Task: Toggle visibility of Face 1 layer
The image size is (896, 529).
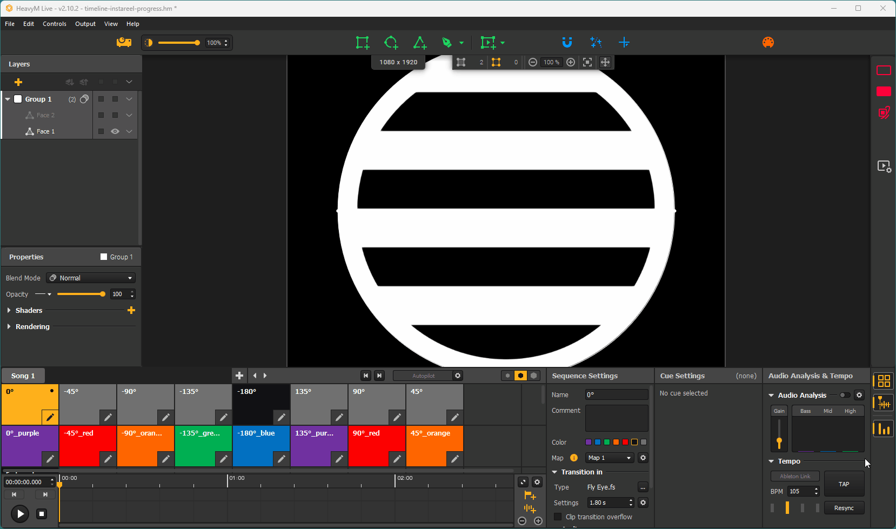Action: pos(115,131)
